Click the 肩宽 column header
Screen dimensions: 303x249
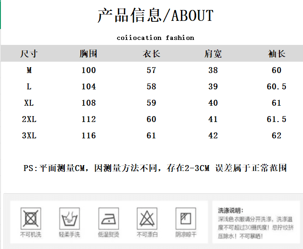tap(213, 54)
